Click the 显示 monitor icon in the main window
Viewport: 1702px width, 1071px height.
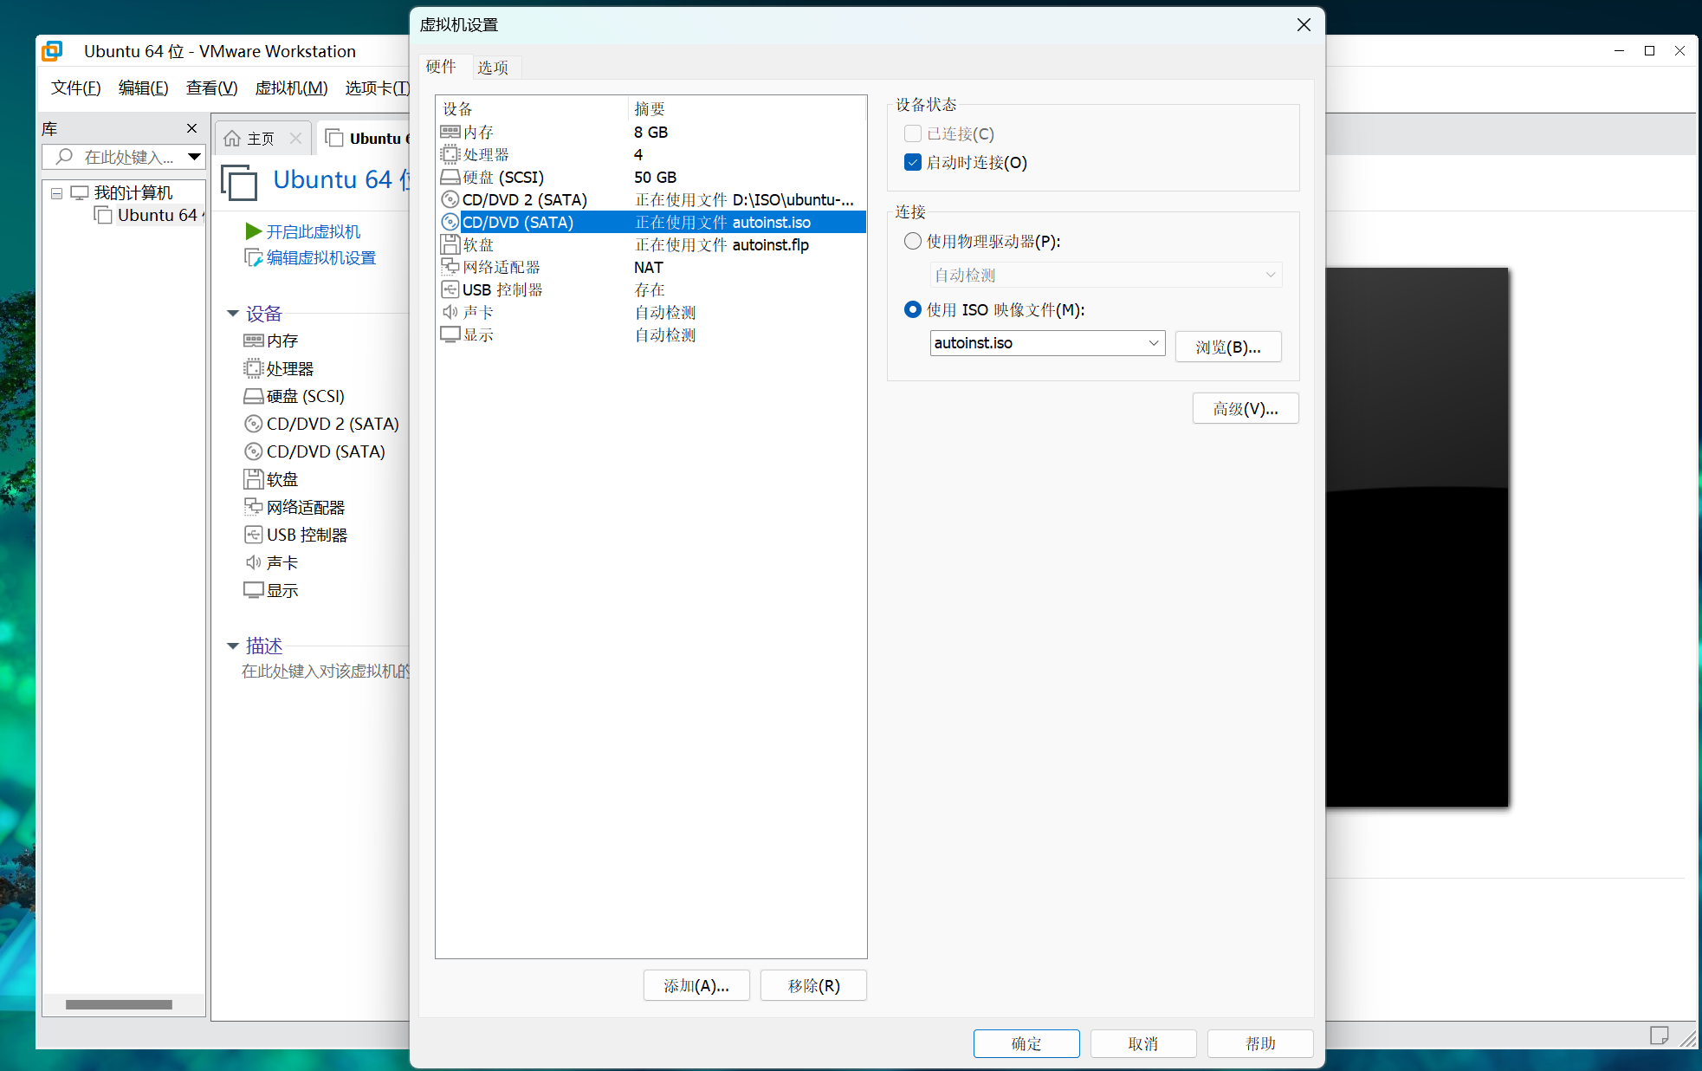click(253, 590)
